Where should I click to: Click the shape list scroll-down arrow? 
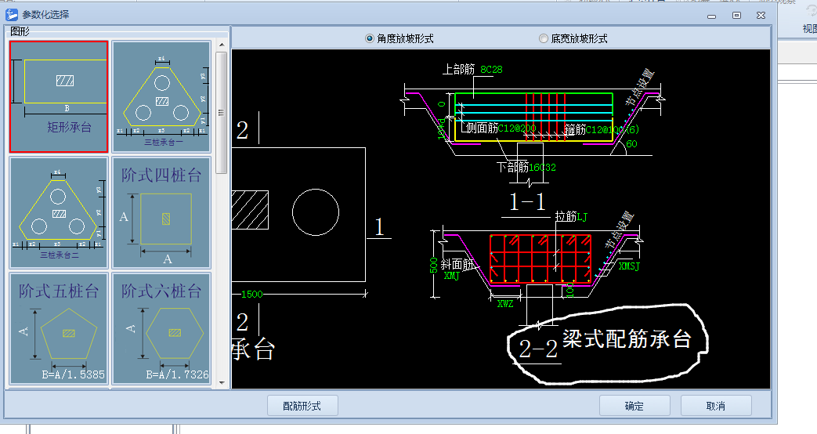click(222, 383)
